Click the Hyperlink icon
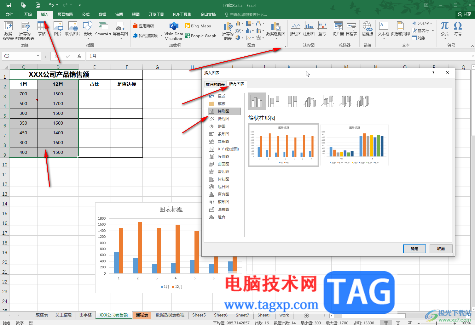Viewport: 475px width, 325px height. coord(368,29)
